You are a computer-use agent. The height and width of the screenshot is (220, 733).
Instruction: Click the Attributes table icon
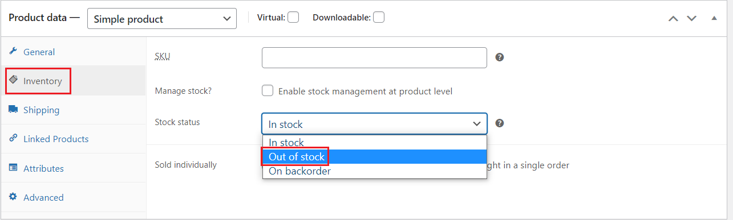[13, 168]
